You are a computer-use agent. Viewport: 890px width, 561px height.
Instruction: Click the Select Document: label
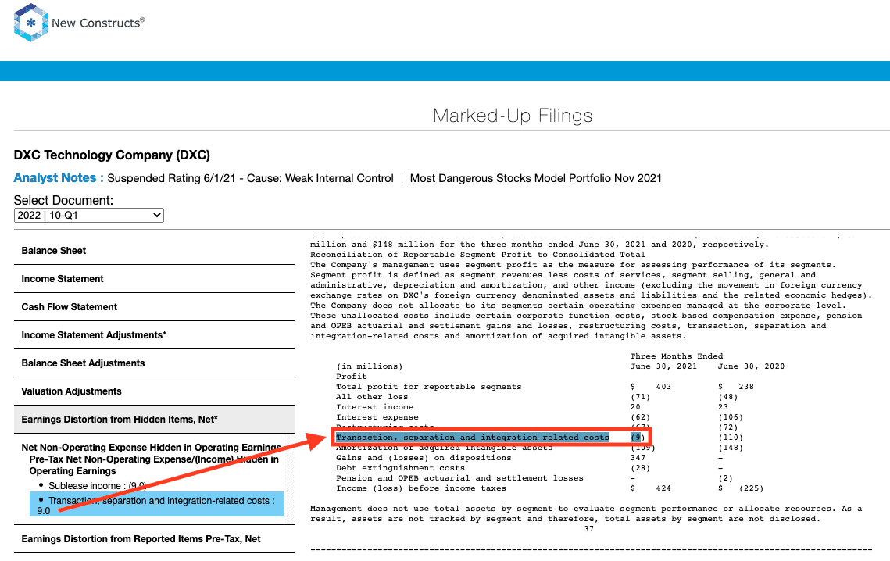[63, 201]
